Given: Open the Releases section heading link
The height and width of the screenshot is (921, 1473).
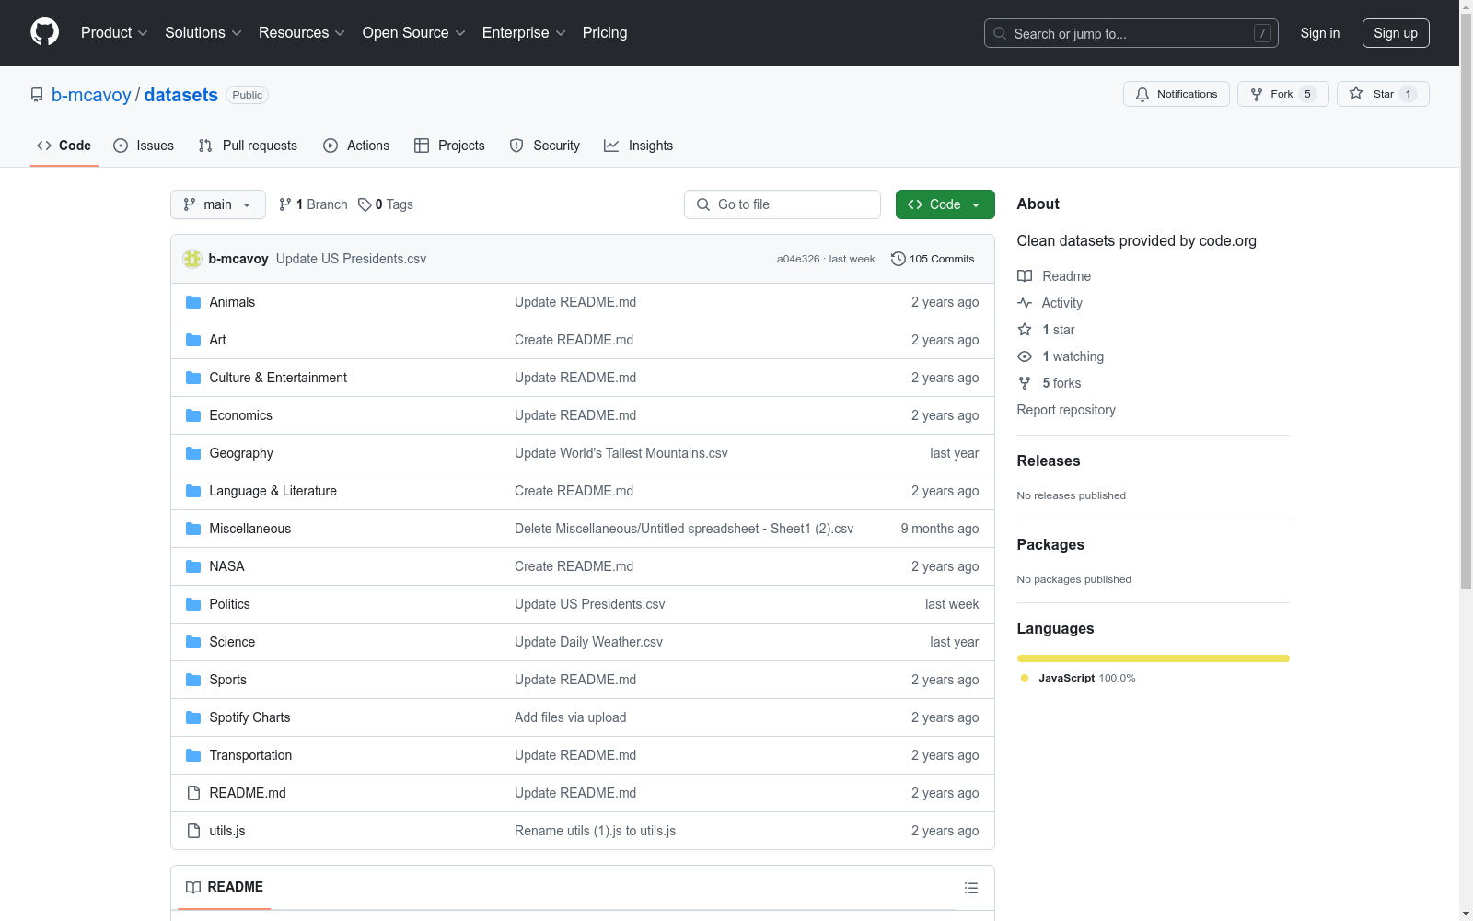Looking at the screenshot, I should [x=1049, y=460].
